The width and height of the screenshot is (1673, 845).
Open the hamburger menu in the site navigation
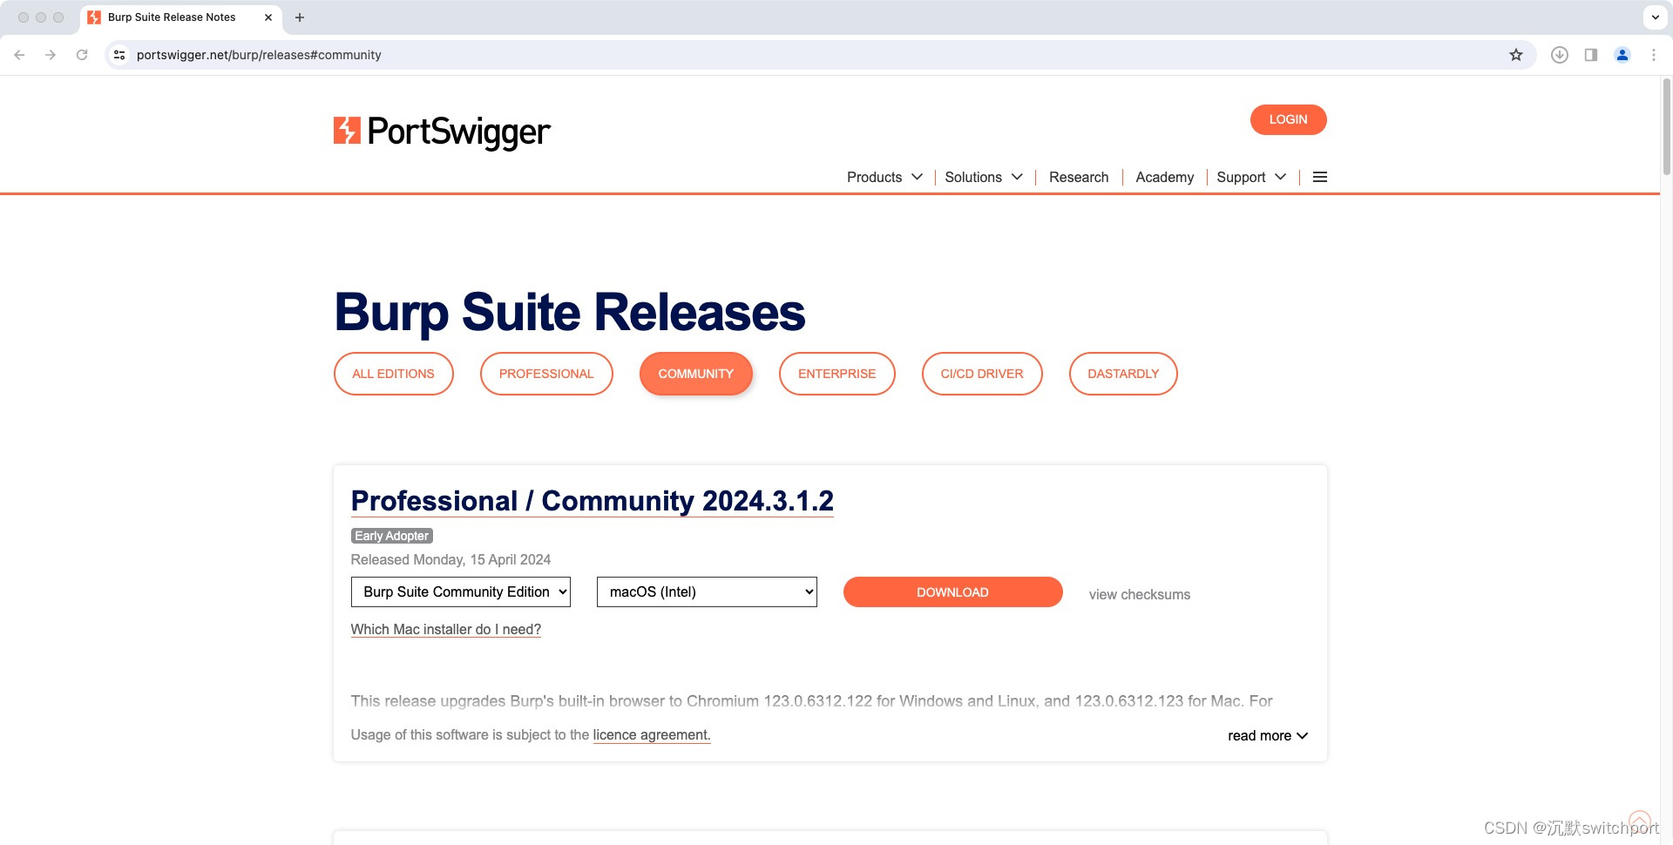coord(1320,177)
